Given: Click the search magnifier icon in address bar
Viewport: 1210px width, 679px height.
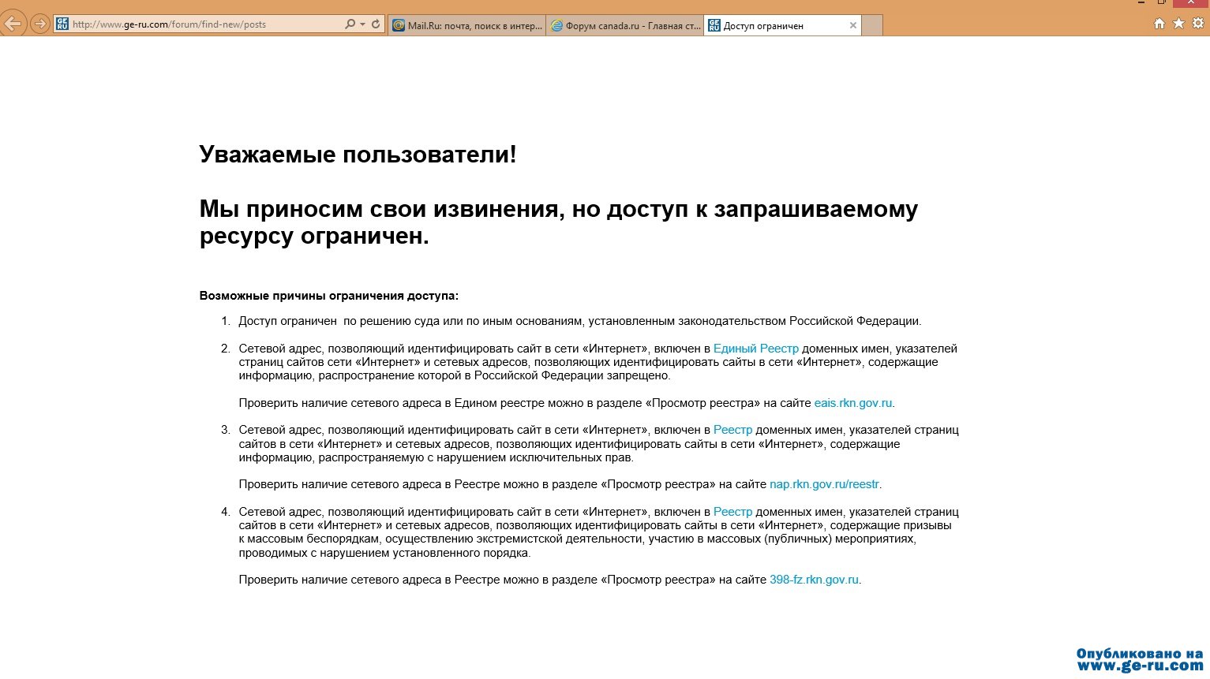Looking at the screenshot, I should click(x=350, y=24).
